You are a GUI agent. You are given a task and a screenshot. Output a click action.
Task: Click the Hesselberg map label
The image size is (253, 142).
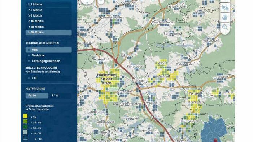150,131
